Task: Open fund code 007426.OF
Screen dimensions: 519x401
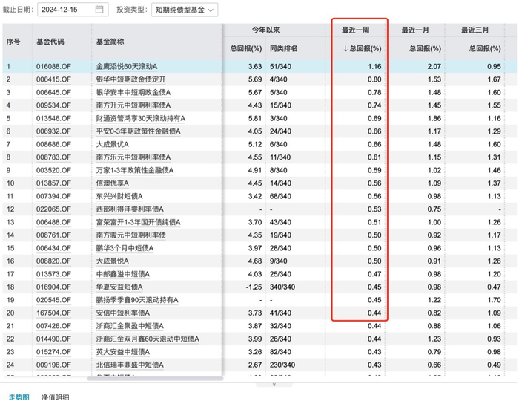Action: click(53, 326)
